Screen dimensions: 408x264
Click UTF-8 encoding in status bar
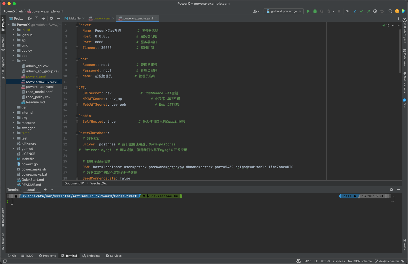(325, 261)
